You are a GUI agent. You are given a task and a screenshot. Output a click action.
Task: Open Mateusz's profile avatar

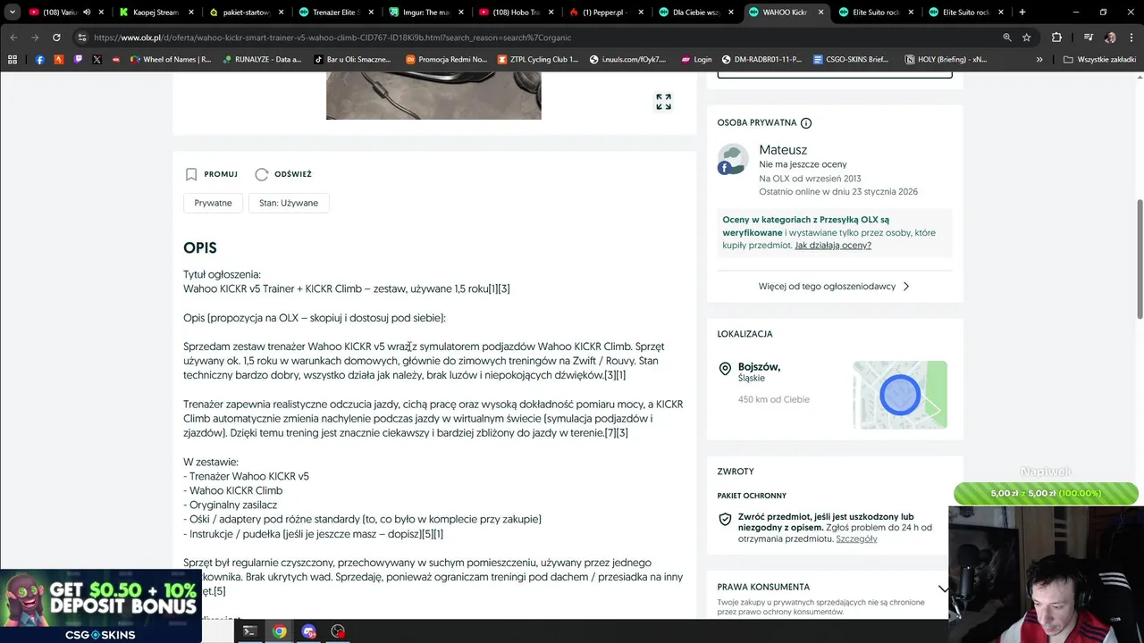[x=733, y=159]
